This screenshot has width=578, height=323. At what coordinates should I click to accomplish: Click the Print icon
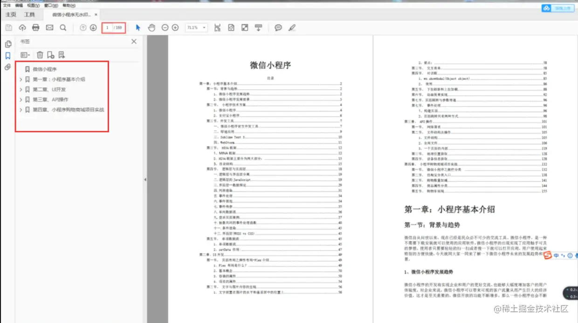(36, 27)
